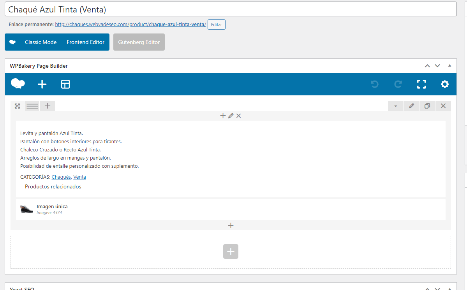Click 'Posibilidad de entalle personalizado con suplemento.'
This screenshot has height=290, width=467.
click(x=79, y=166)
